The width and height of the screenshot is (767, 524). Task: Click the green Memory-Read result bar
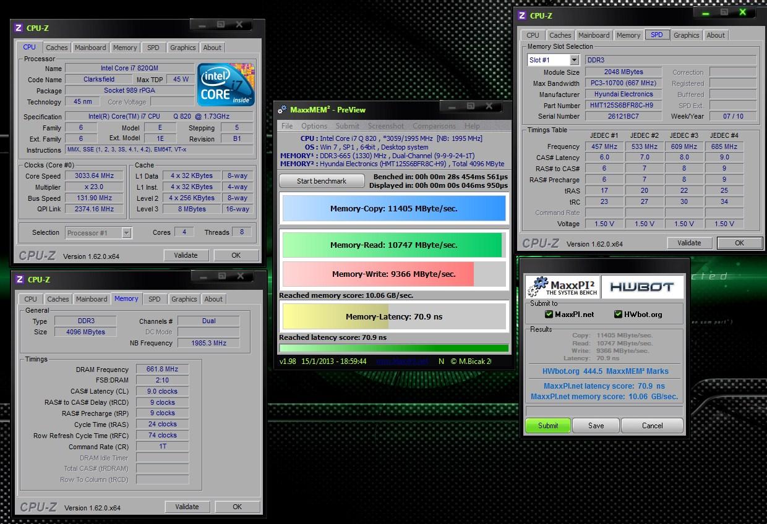(392, 245)
